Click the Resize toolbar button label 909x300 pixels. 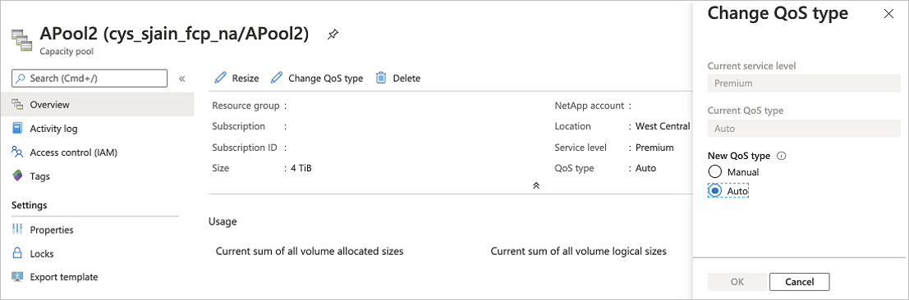[246, 78]
